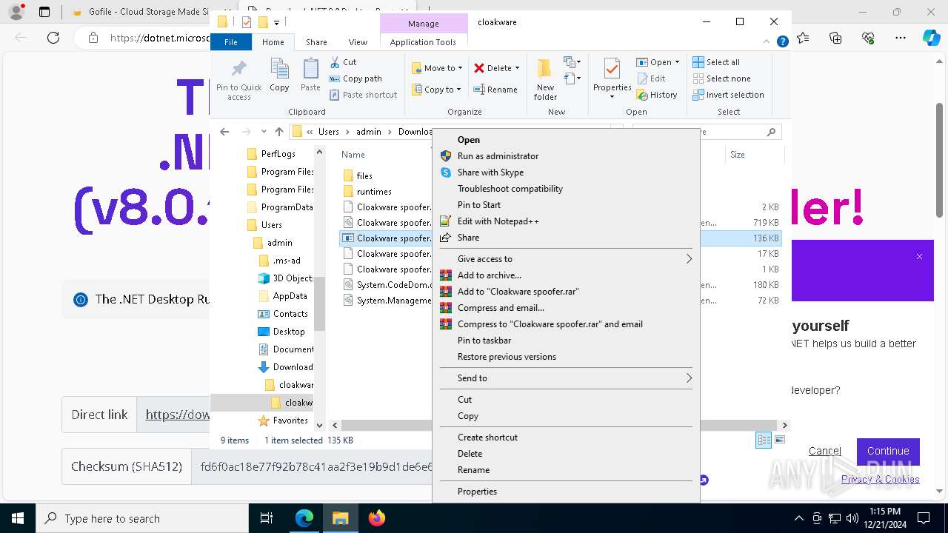
Task: Select Troubleshoot compatibility
Action: click(566, 189)
